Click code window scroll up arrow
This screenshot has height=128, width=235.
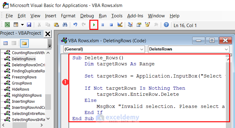coord(228,60)
